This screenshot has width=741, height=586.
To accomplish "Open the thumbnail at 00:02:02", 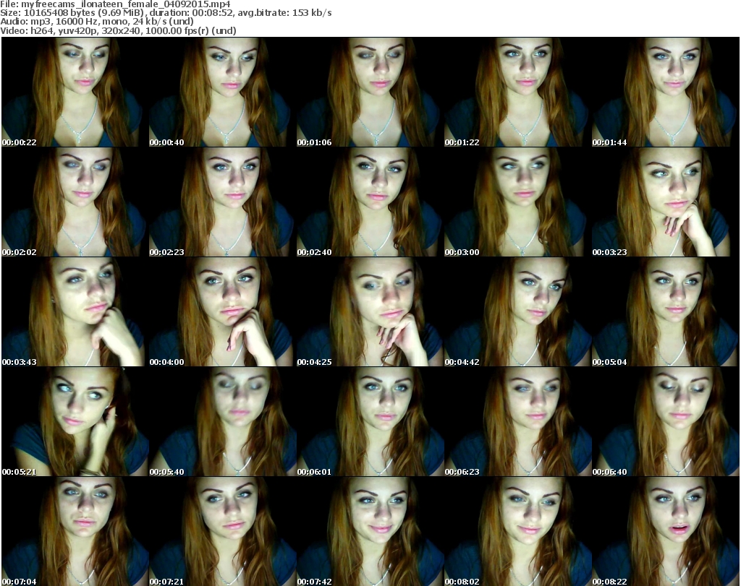I will point(75,202).
